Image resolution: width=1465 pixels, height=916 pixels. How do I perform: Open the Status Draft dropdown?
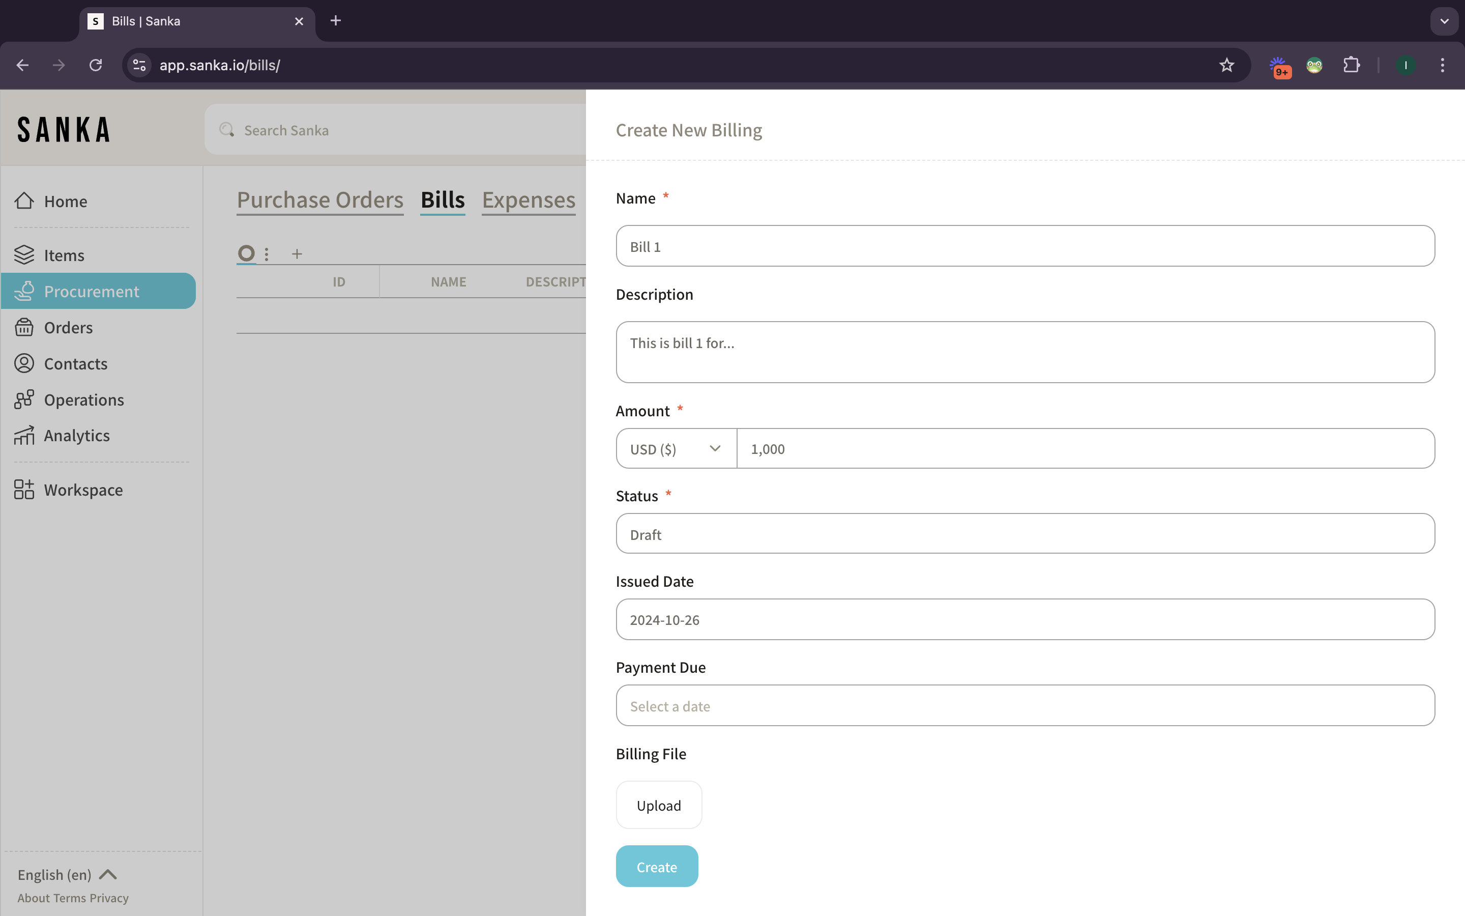1025,534
